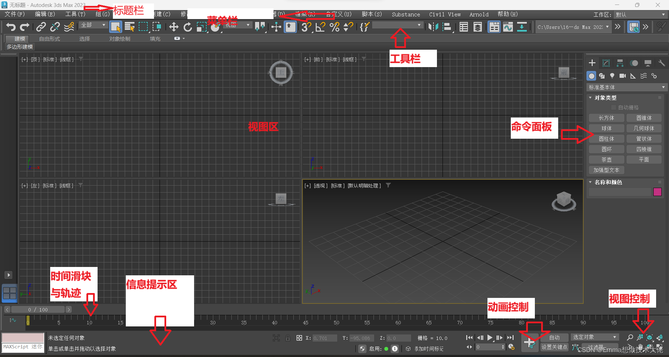Select the Lights category bulb icon
The height and width of the screenshot is (357, 669).
[x=612, y=76]
